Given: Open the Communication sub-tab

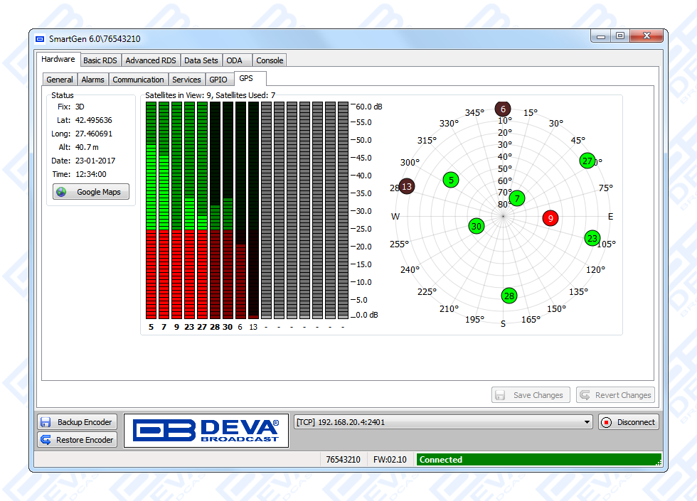Looking at the screenshot, I should point(138,80).
